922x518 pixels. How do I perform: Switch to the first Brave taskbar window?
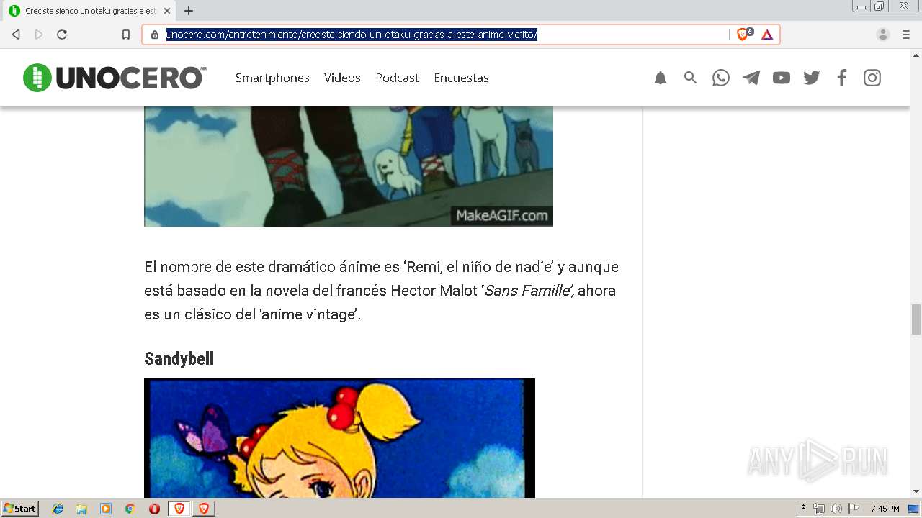179,509
